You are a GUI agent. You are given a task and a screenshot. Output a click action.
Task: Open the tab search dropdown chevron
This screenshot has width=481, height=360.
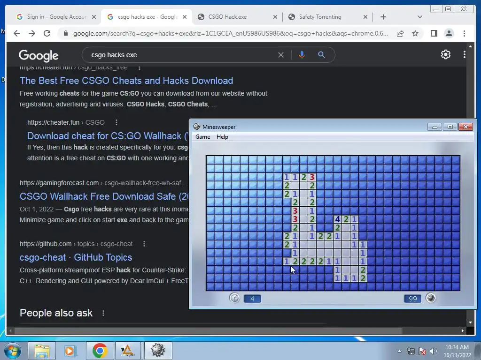click(x=419, y=17)
